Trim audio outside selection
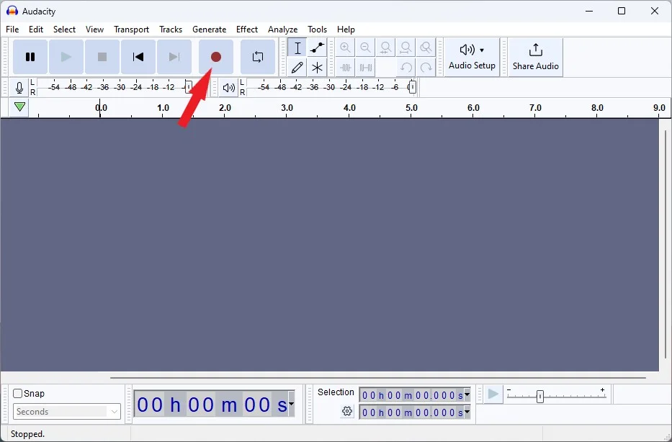 pos(346,67)
